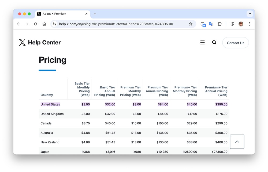Click the Contact Us button
268x172 pixels.
(x=236, y=43)
